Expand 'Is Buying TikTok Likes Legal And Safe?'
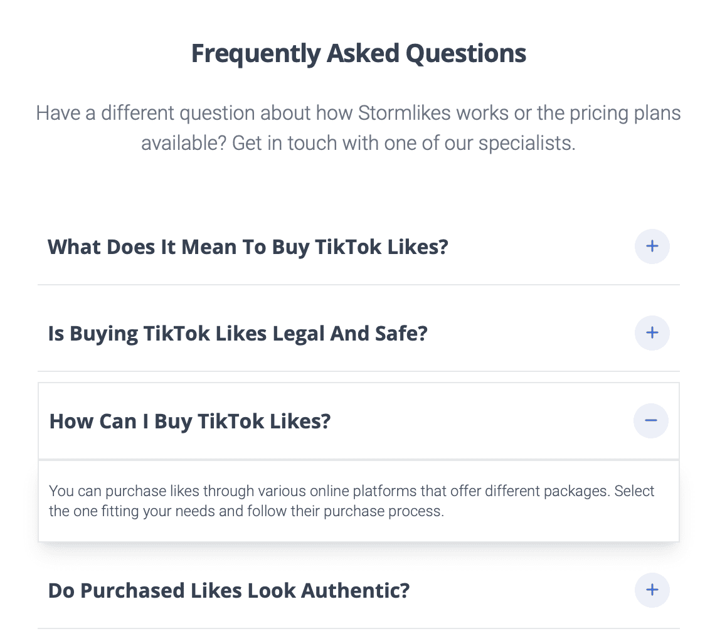This screenshot has width=705, height=641. click(x=237, y=333)
